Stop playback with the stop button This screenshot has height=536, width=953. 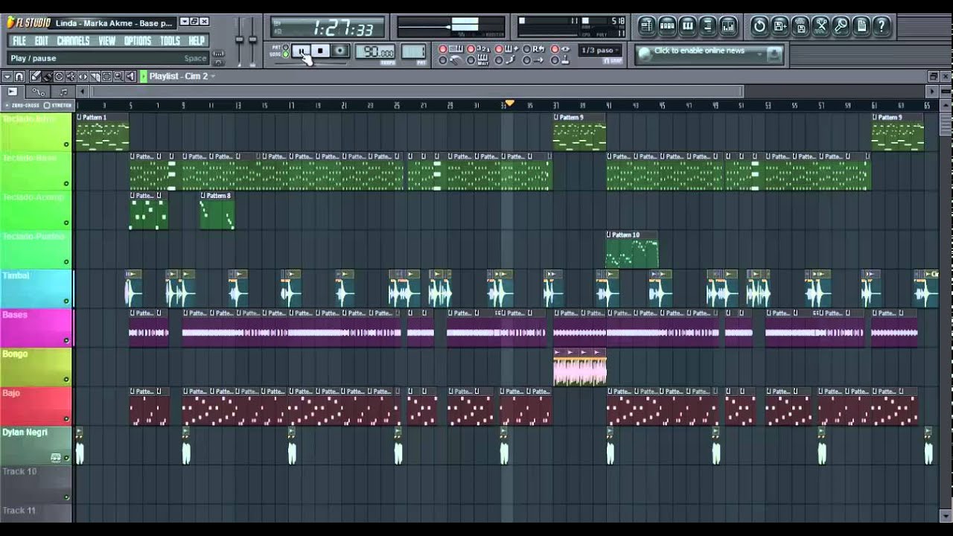(320, 51)
